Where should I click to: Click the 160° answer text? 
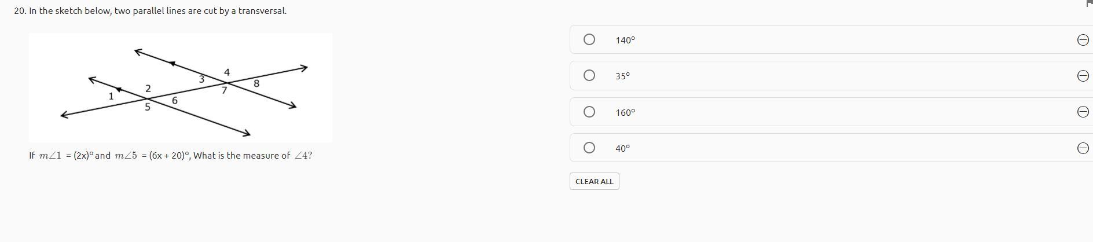tap(625, 113)
